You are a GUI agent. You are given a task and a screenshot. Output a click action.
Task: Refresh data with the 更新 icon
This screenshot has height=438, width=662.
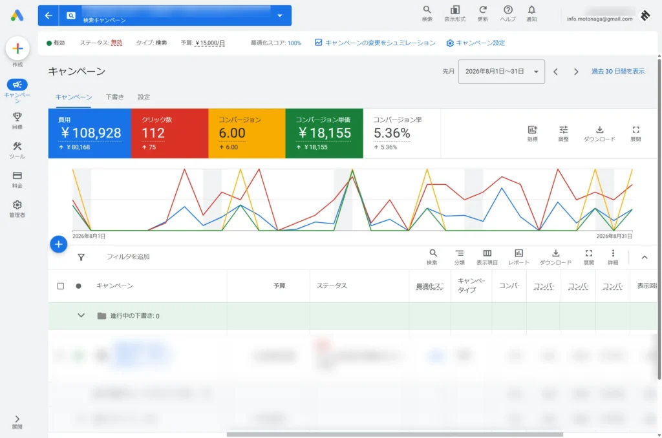pyautogui.click(x=482, y=14)
